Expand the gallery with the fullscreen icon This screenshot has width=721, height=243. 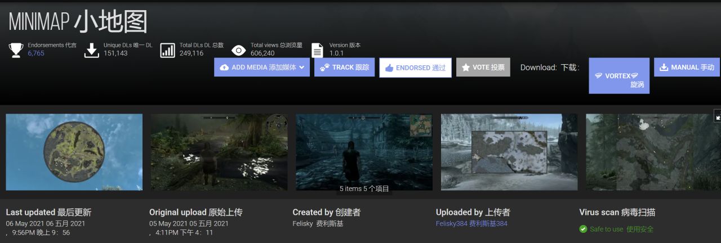(x=718, y=115)
